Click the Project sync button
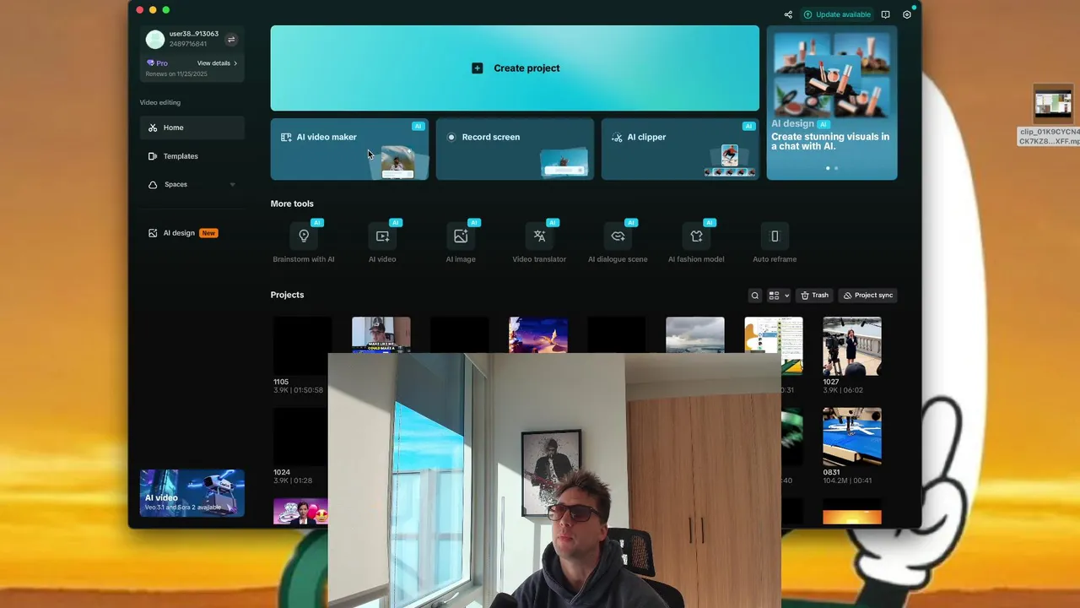The height and width of the screenshot is (608, 1080). click(868, 296)
